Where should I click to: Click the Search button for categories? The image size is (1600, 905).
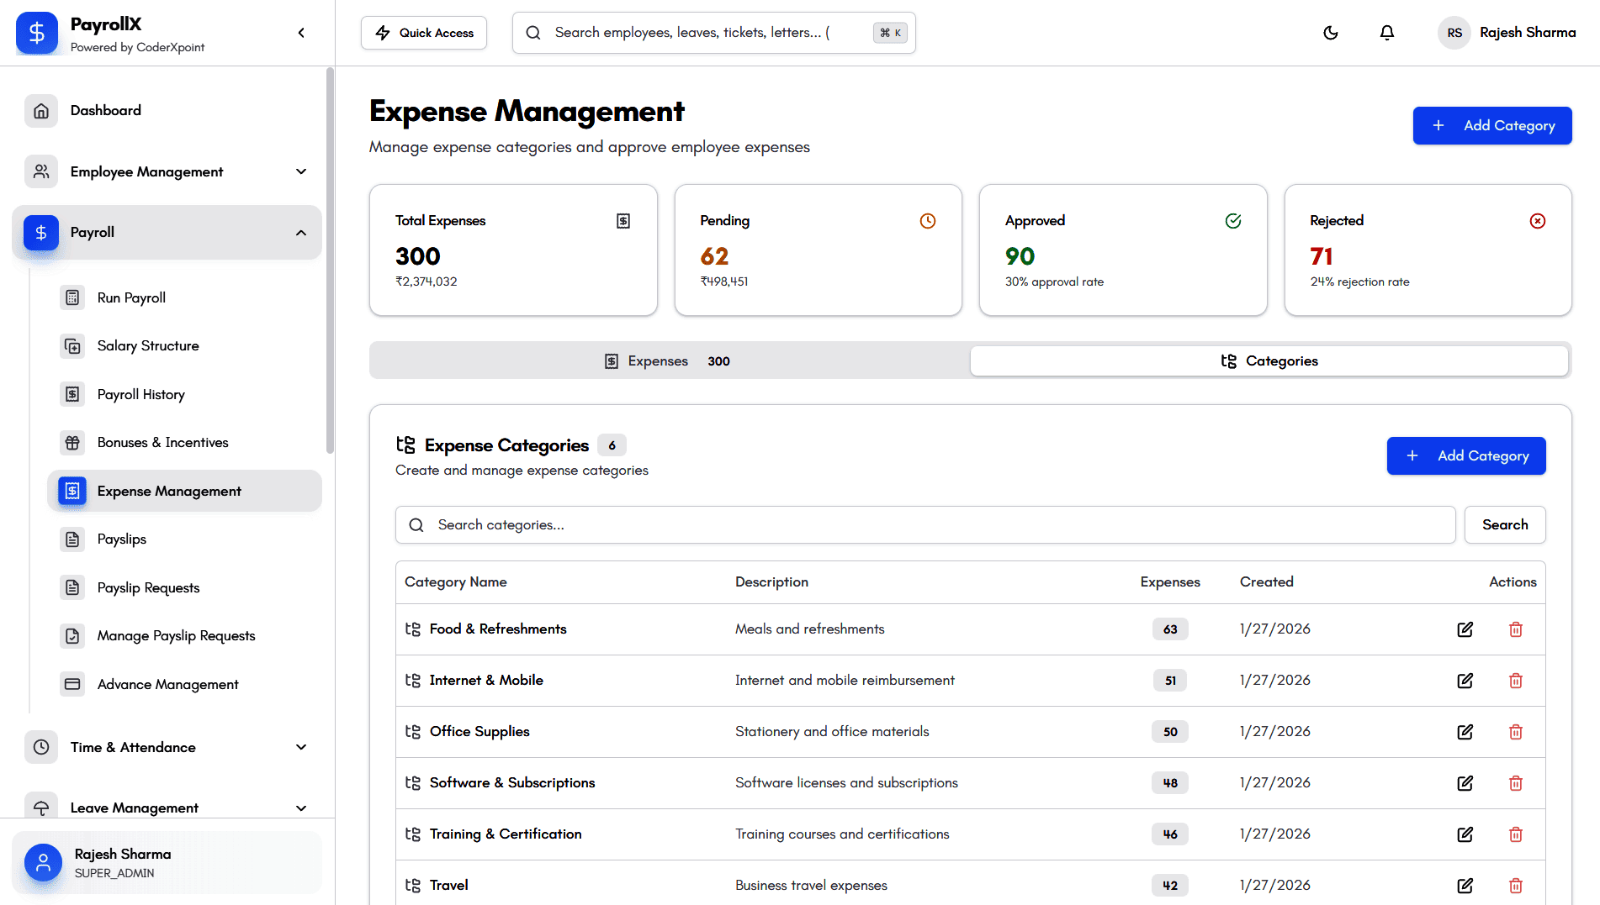point(1504,525)
